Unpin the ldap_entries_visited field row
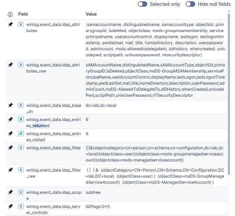The height and width of the screenshot is (216, 235). [10, 133]
